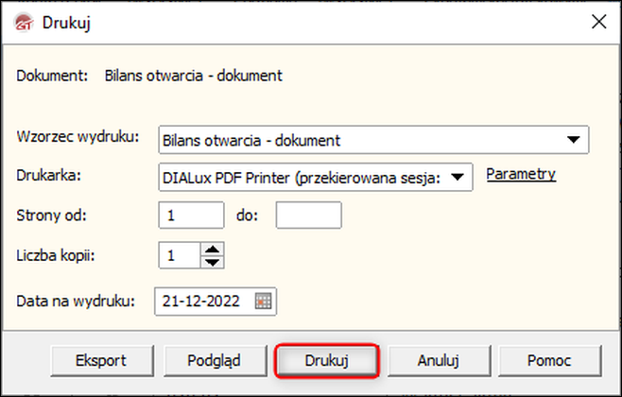Decrease the number of copies with down arrow

click(x=213, y=261)
